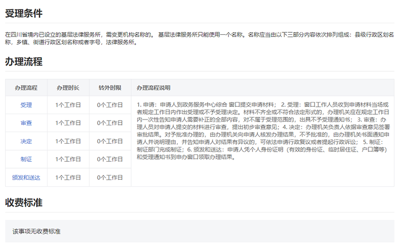The height and width of the screenshot is (248, 397).
Task: Click the 办理流程 section heading
Action: (x=24, y=61)
